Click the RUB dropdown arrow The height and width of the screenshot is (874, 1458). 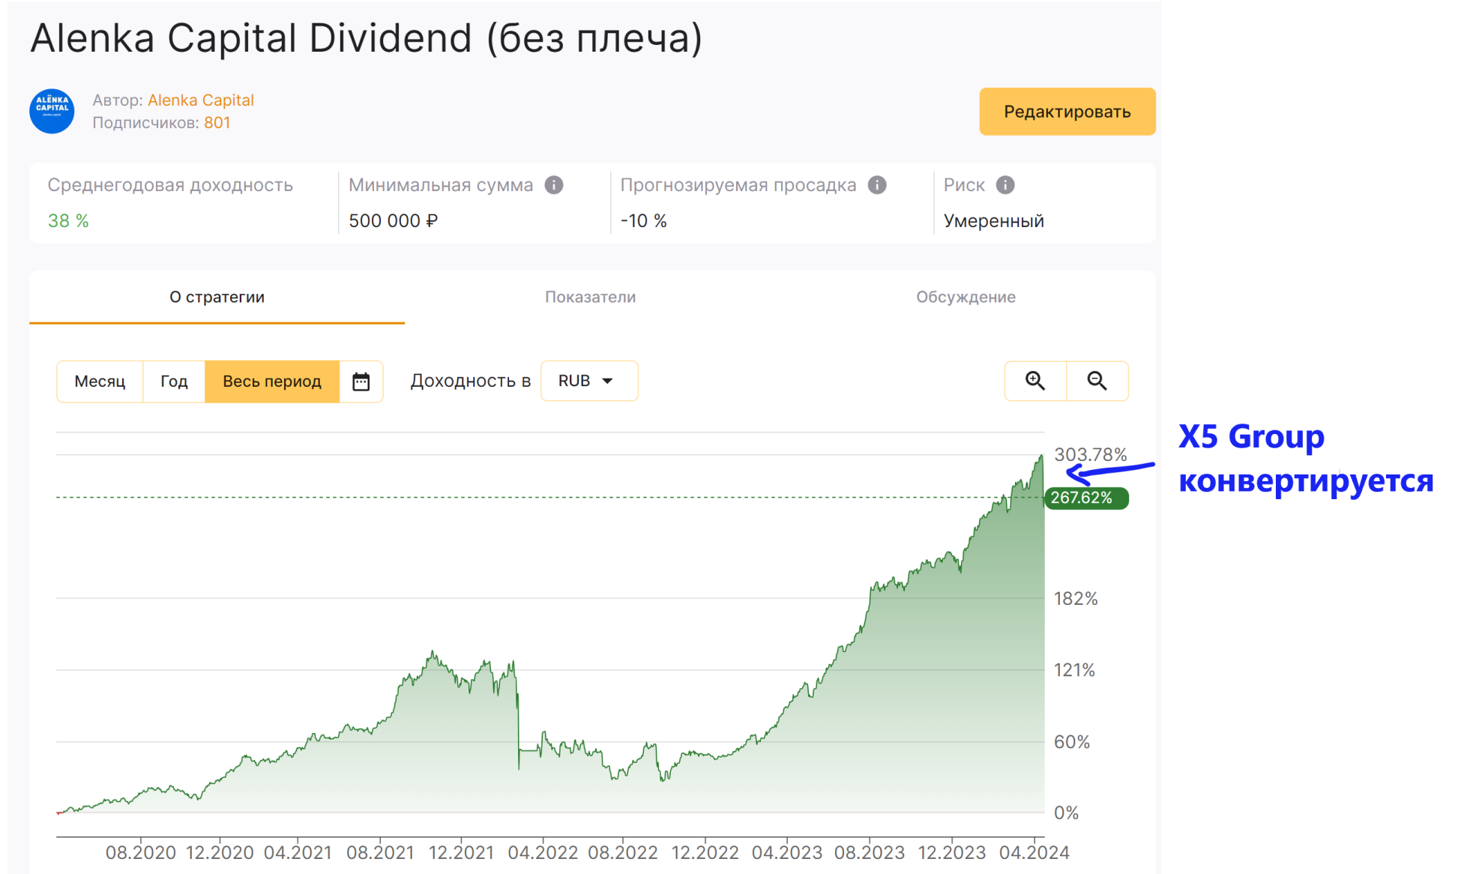608,381
